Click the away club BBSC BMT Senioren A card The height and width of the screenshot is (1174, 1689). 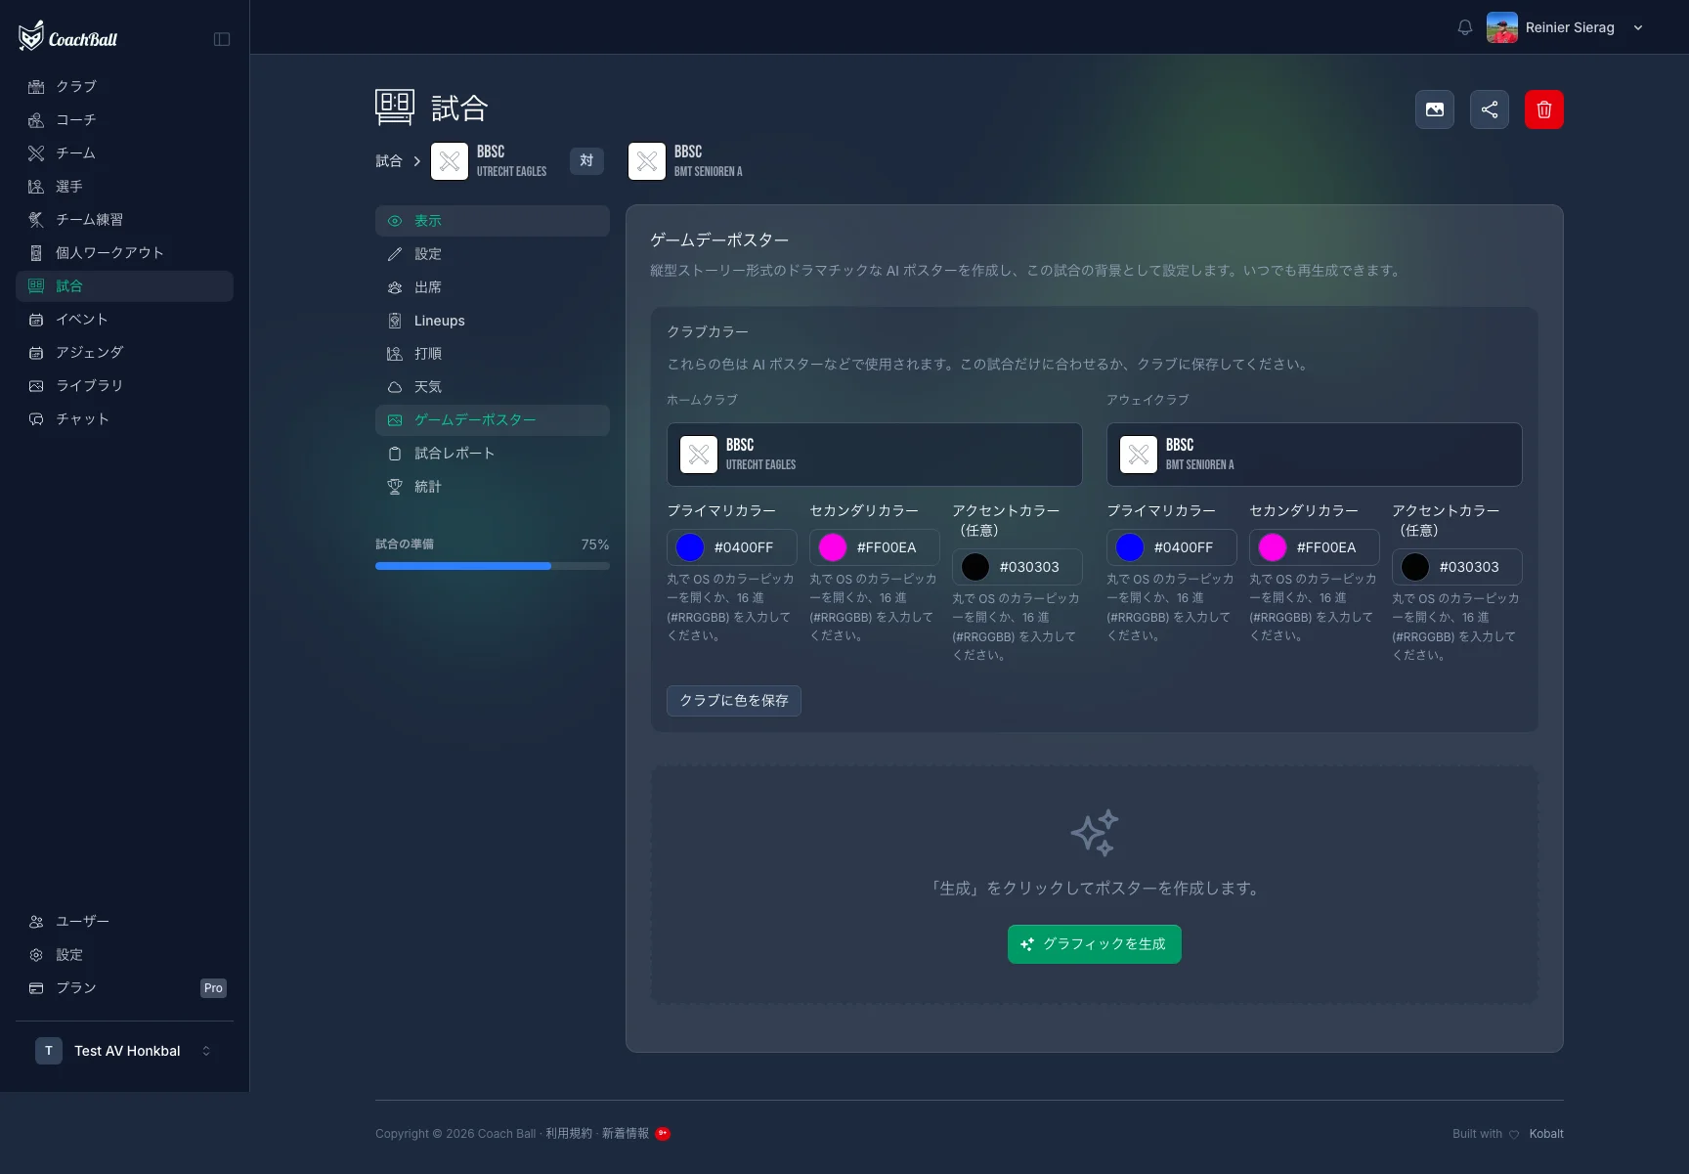(x=1315, y=455)
